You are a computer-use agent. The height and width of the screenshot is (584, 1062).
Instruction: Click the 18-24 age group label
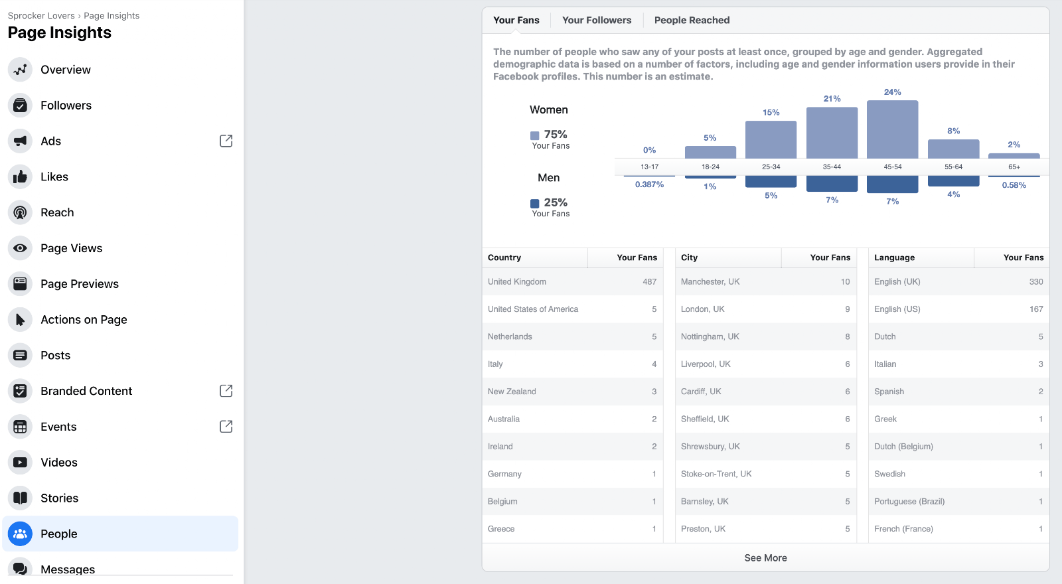coord(710,167)
